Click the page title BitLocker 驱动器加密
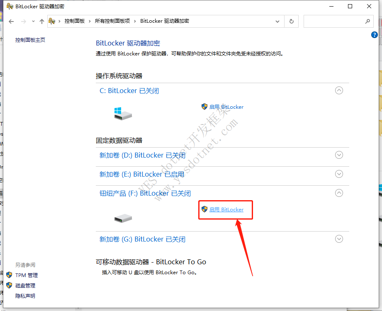 pos(128,43)
